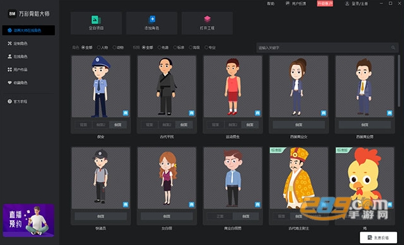Open 用户反馈 user feedback chat icon

(288, 3)
